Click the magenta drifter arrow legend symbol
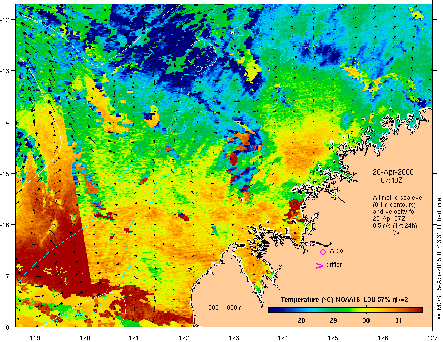443x342 pixels. 320,265
